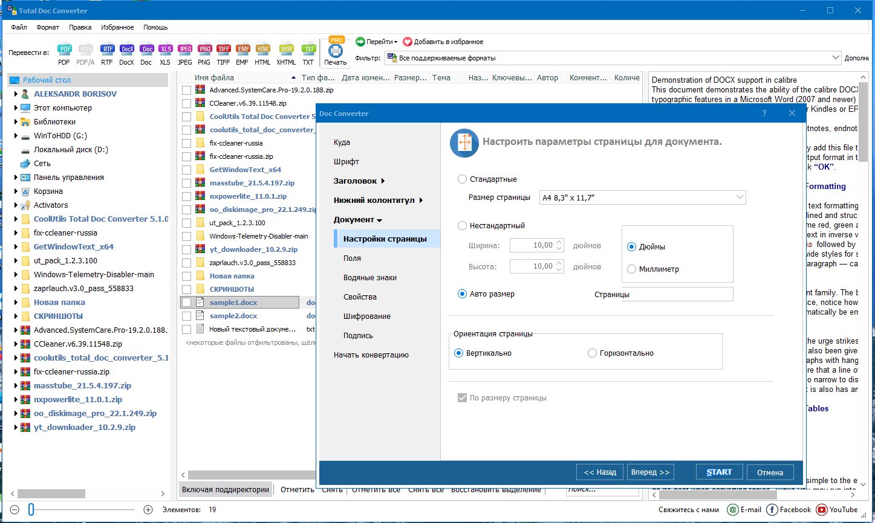Switch to the Водяные знаки section
The image size is (875, 523).
pyautogui.click(x=369, y=278)
